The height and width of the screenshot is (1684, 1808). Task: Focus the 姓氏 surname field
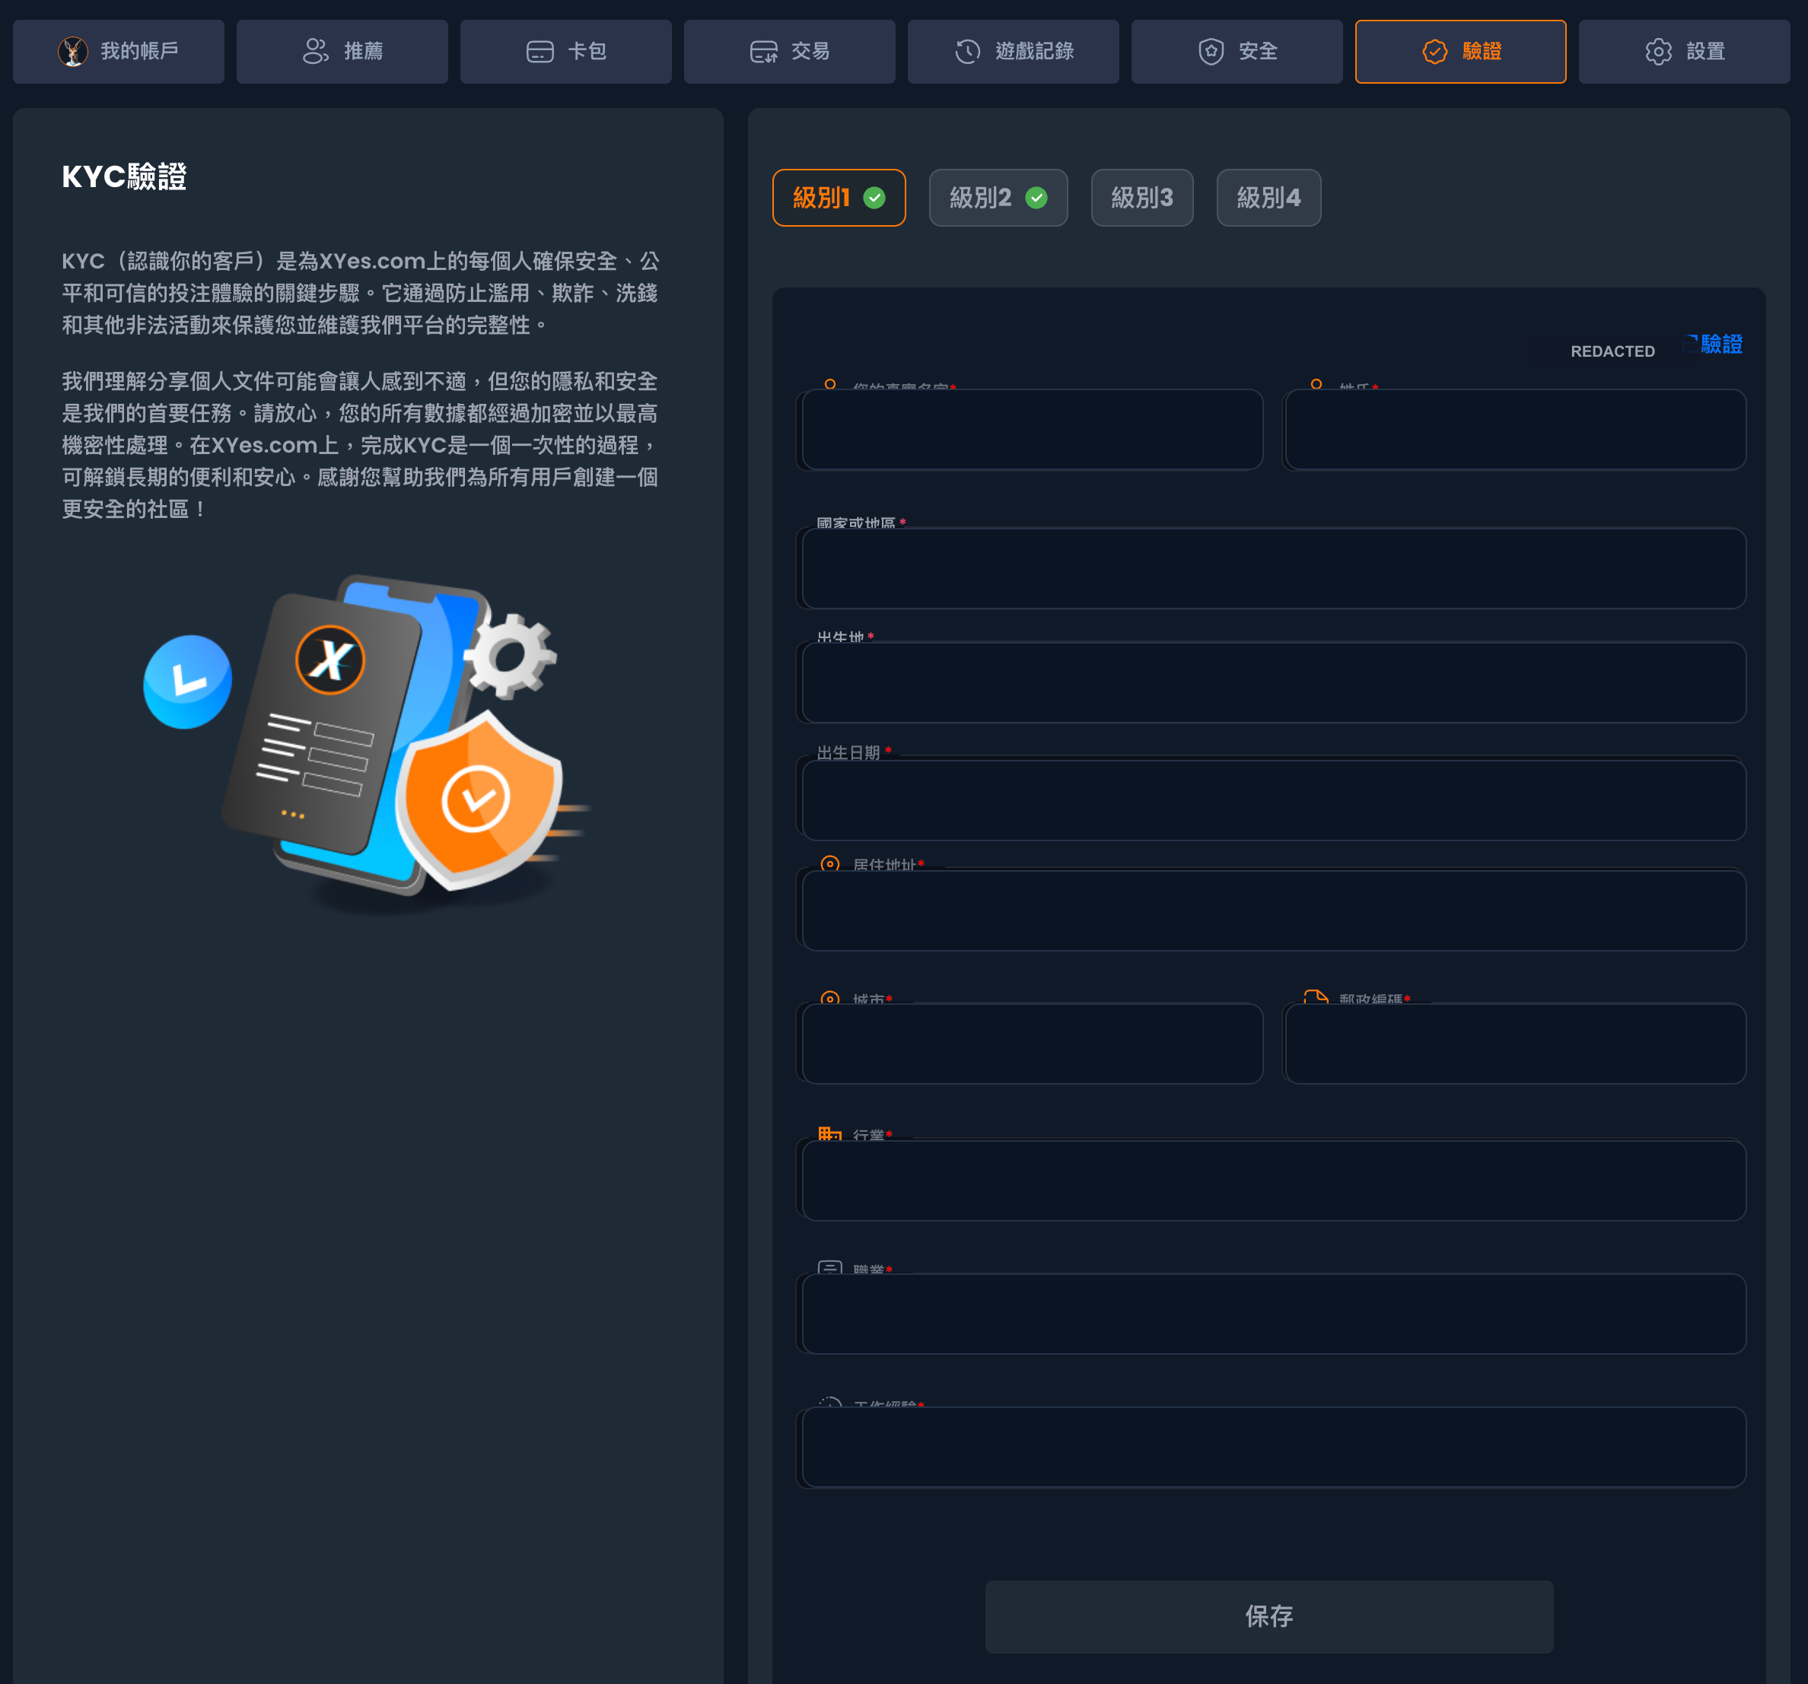click(1515, 430)
